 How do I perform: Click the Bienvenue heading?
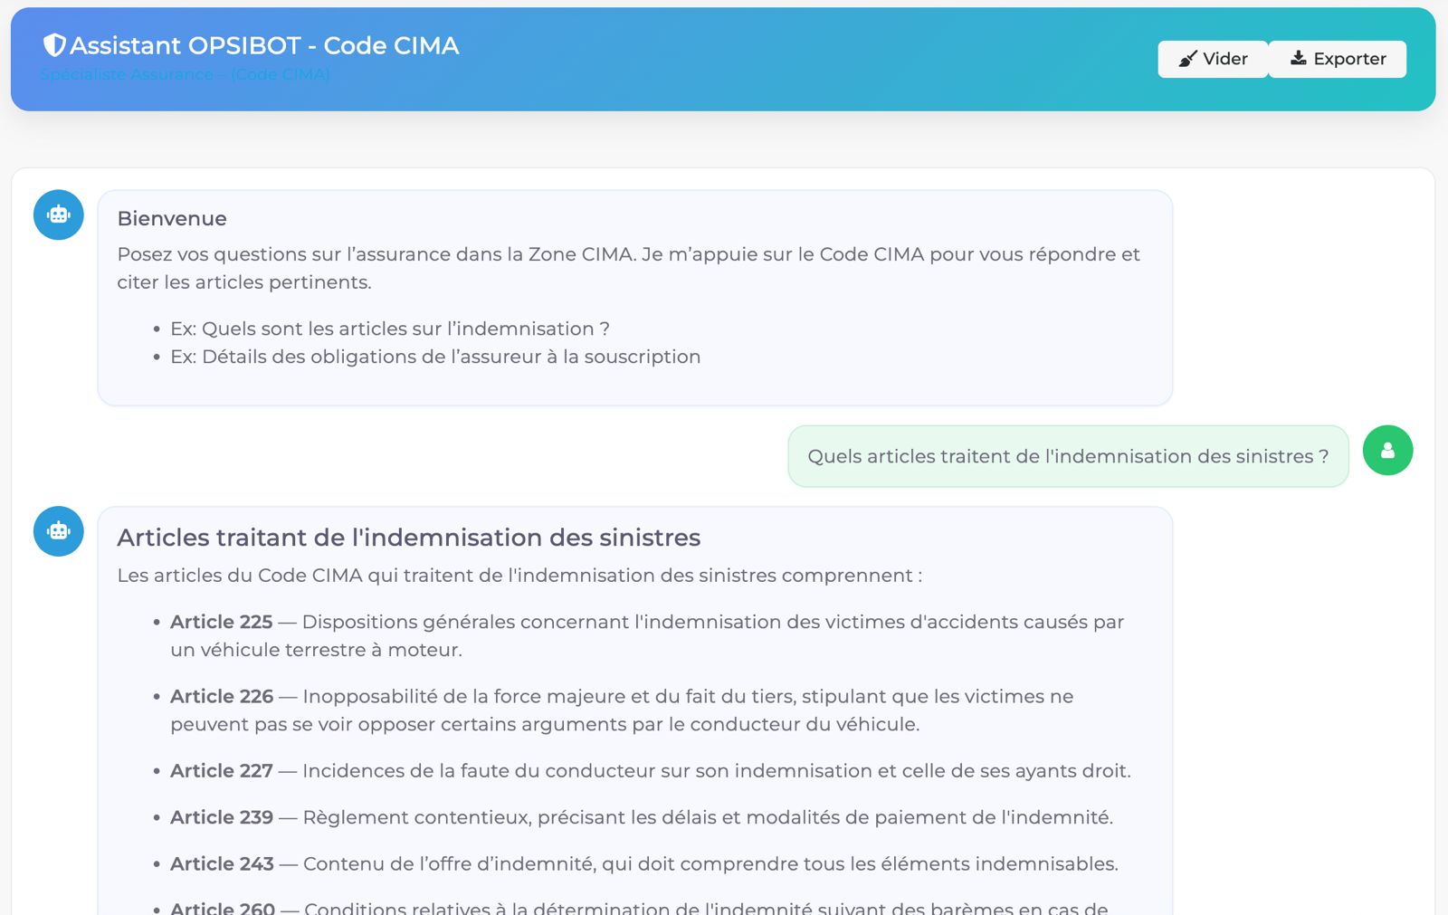point(172,219)
